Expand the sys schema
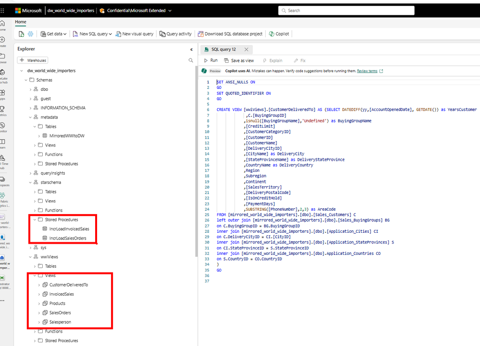This screenshot has width=480, height=346. 30,248
